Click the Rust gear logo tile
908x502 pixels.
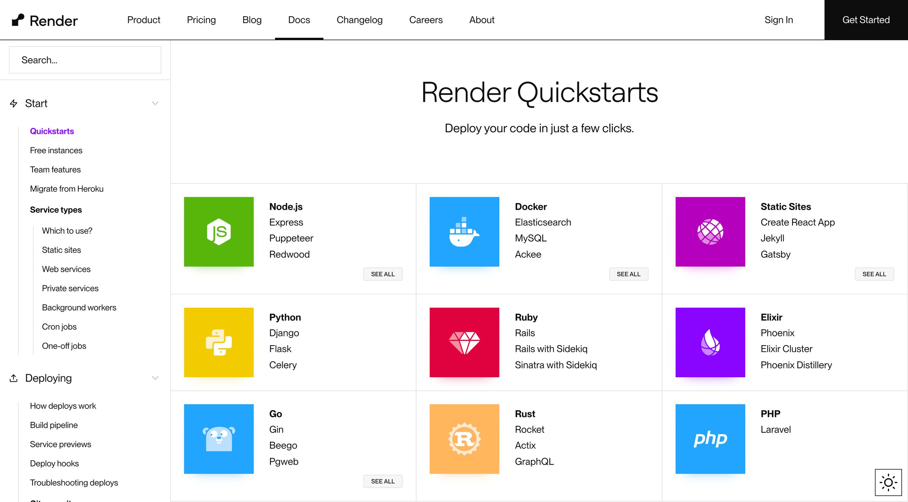click(x=464, y=439)
